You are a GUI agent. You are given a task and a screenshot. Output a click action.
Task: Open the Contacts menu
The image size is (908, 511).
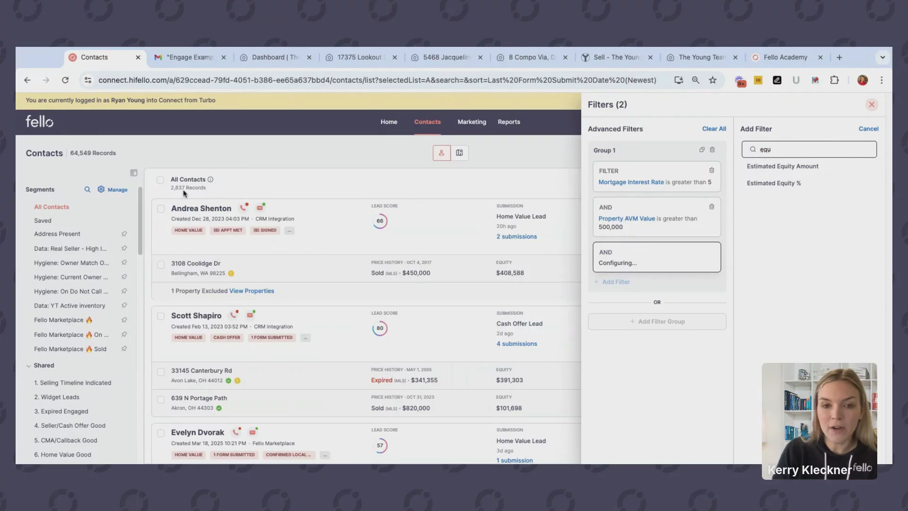click(x=428, y=122)
